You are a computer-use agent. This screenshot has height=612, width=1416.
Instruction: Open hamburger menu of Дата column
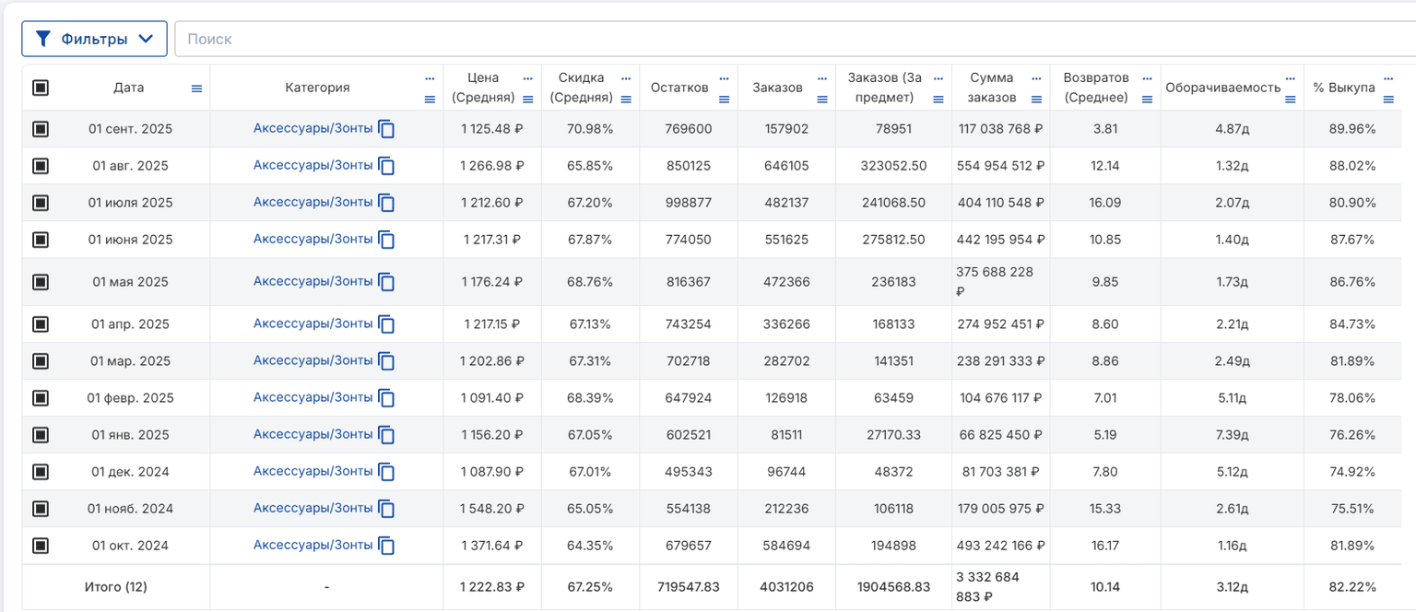(x=196, y=88)
